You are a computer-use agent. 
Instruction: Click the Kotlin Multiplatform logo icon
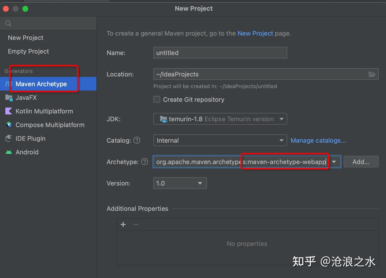9,111
